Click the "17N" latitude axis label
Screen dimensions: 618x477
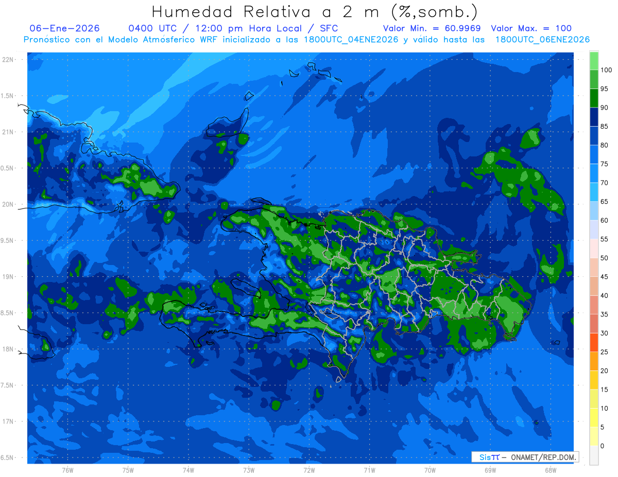8,421
